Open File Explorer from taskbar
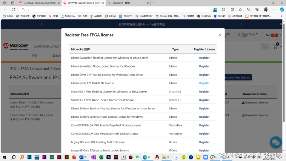 [x=166, y=157]
